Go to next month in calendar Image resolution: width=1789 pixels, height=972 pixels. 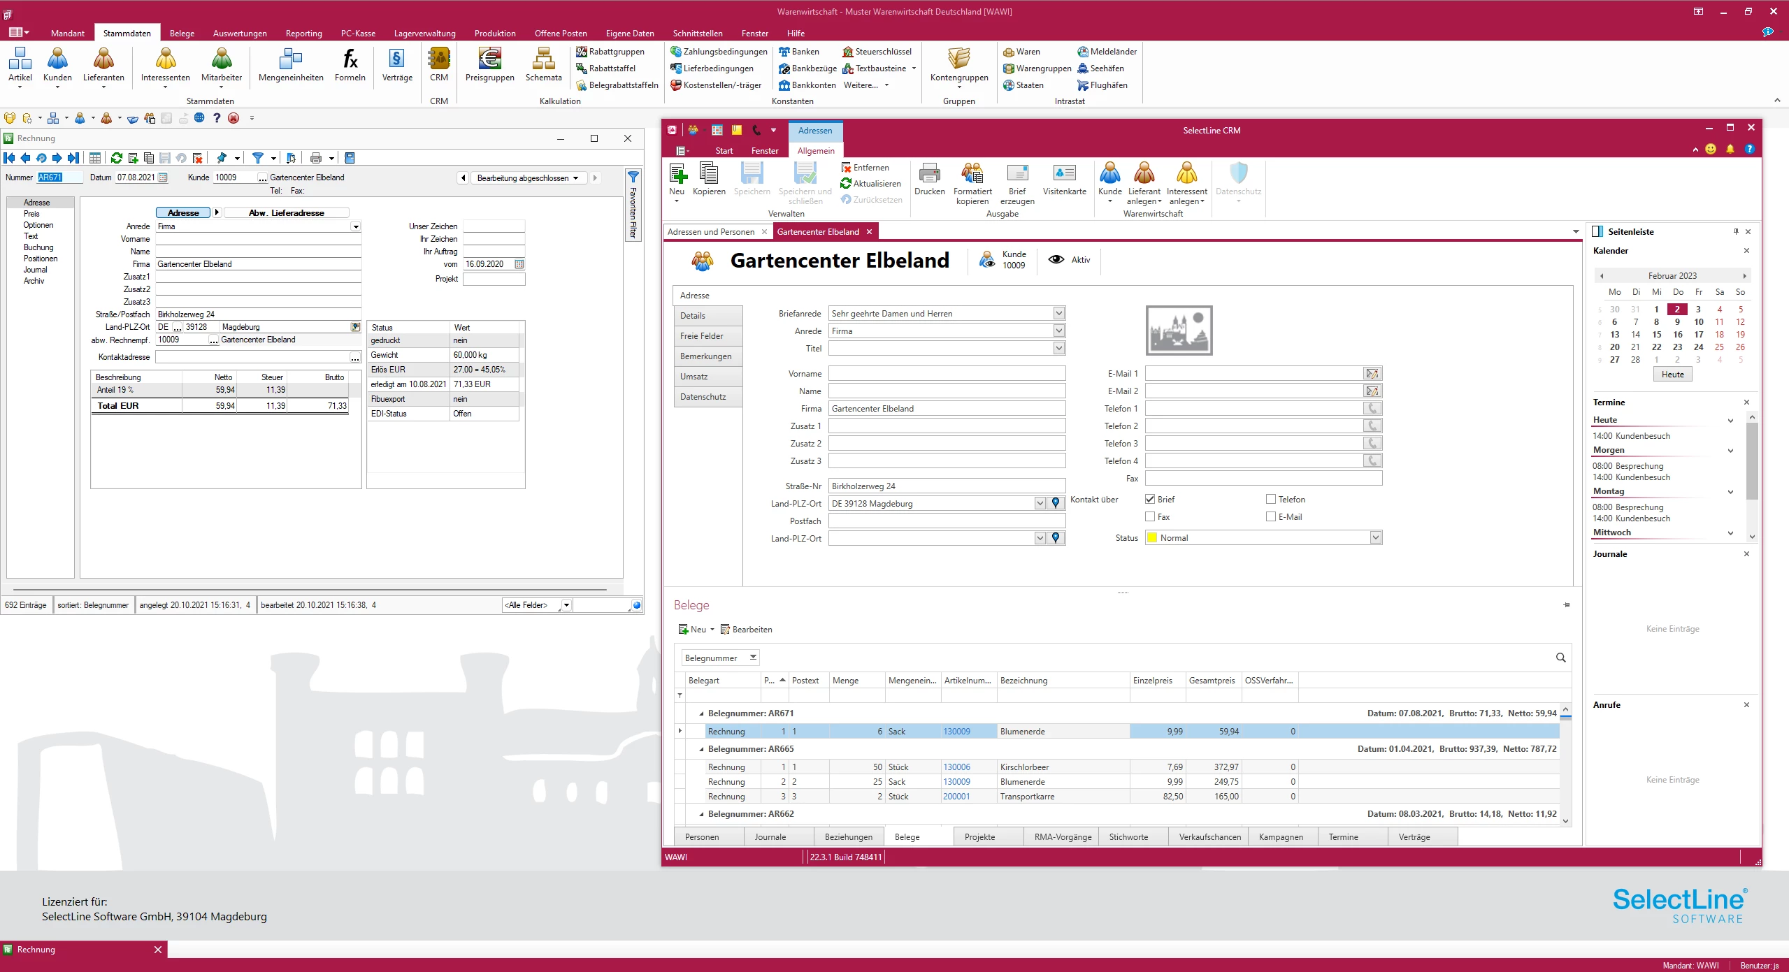(x=1744, y=275)
